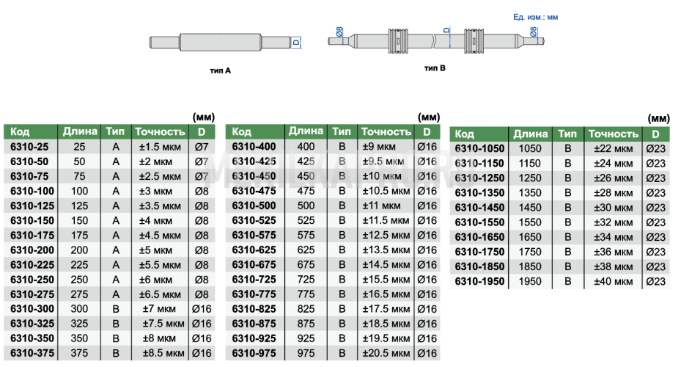Click the 'D' header in right table

655,134
